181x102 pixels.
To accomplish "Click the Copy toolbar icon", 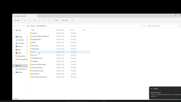I will pos(30,20).
